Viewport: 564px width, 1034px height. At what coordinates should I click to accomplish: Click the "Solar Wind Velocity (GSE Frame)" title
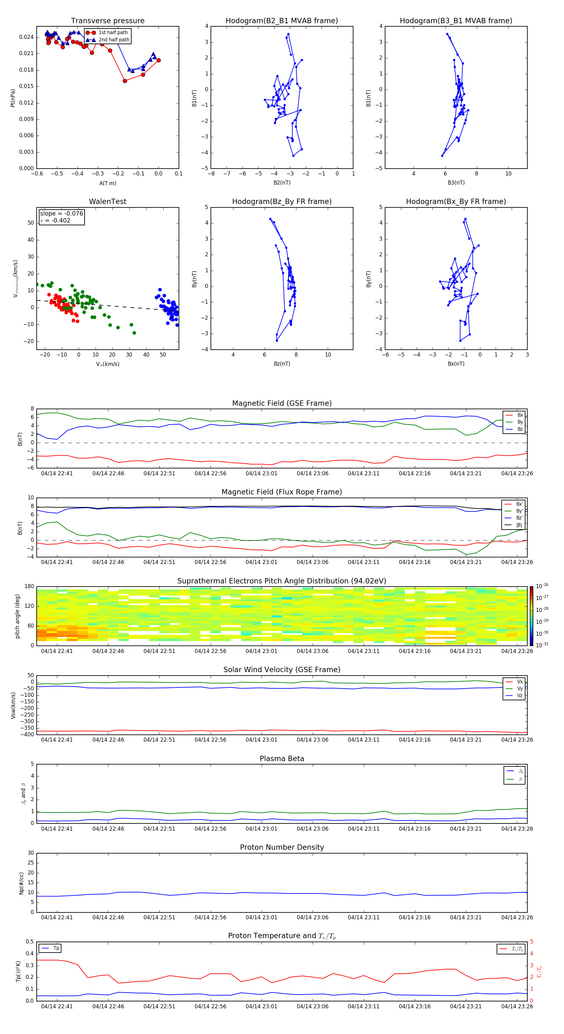(x=282, y=670)
